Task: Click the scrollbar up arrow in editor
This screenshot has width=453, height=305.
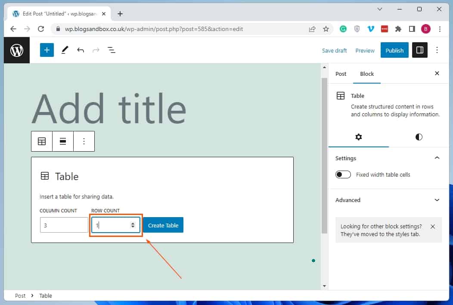Action: click(324, 67)
